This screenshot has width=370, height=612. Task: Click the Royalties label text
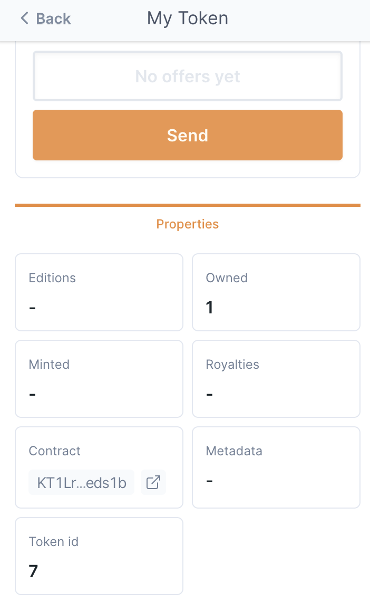[232, 365]
